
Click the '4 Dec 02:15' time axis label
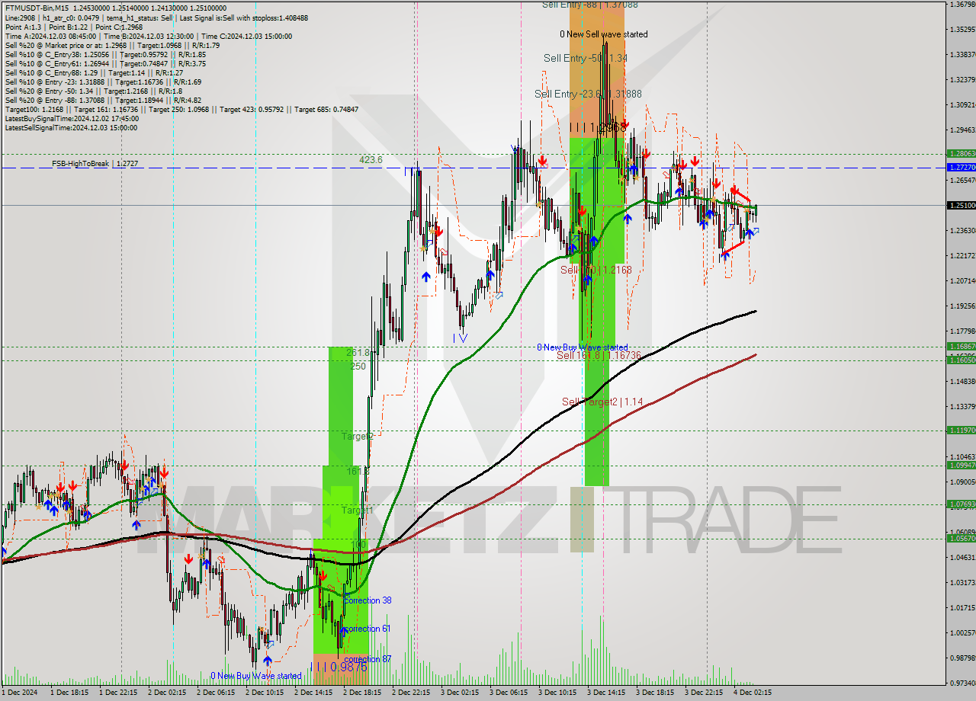coord(753,693)
